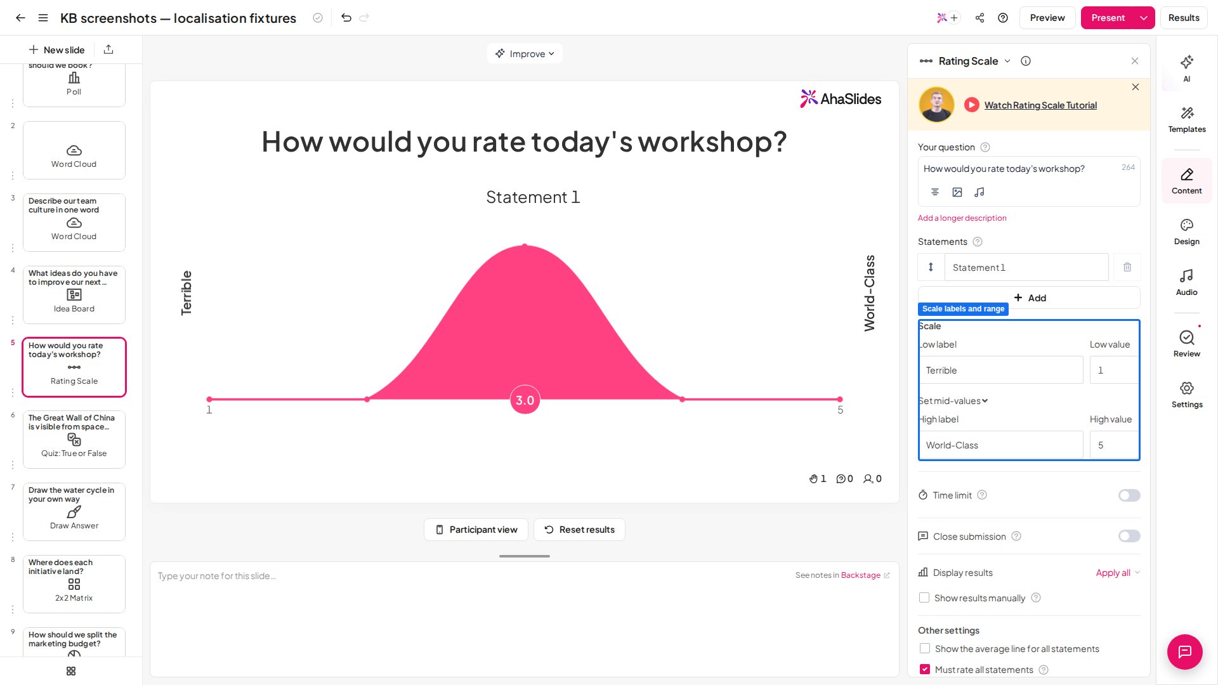Open the hamburger menu icon

(43, 18)
